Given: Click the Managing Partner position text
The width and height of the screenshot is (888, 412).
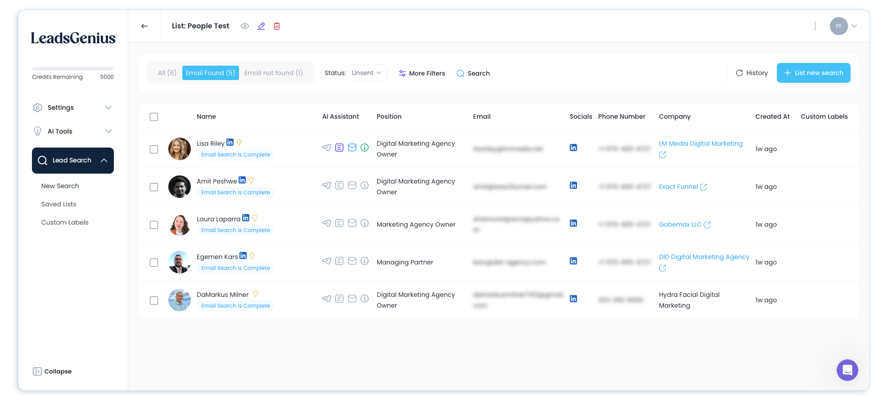Looking at the screenshot, I should [405, 262].
